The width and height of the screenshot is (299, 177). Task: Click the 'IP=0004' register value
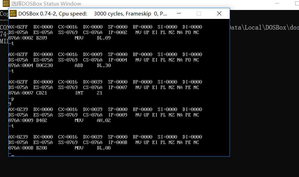tap(118, 60)
